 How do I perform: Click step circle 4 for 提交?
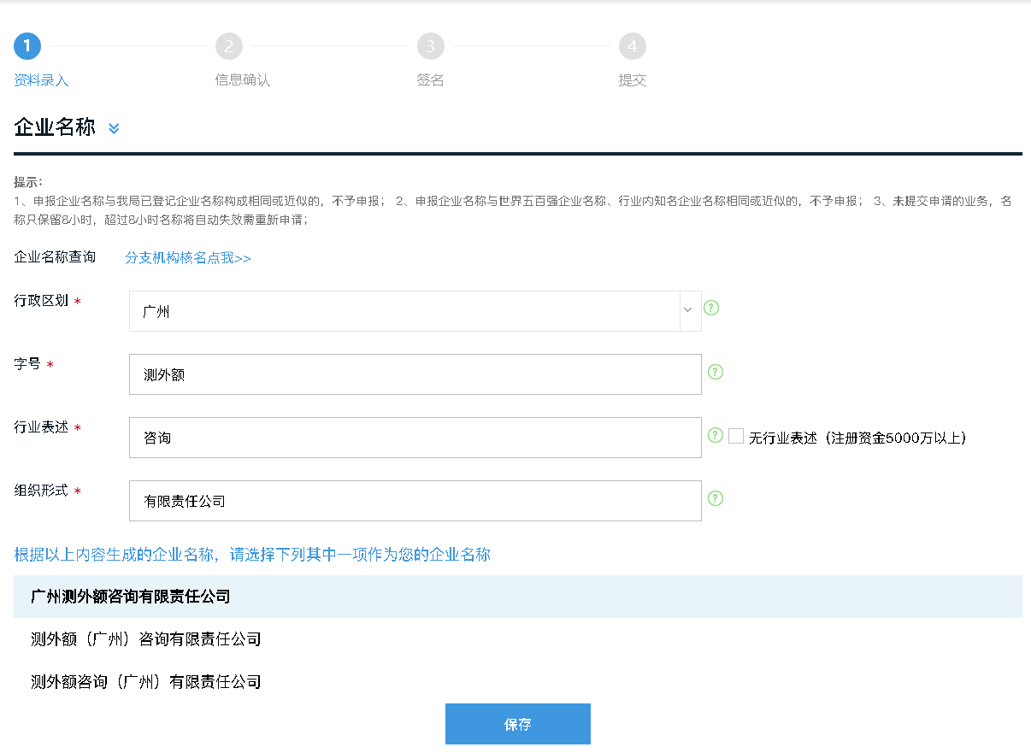click(x=633, y=46)
